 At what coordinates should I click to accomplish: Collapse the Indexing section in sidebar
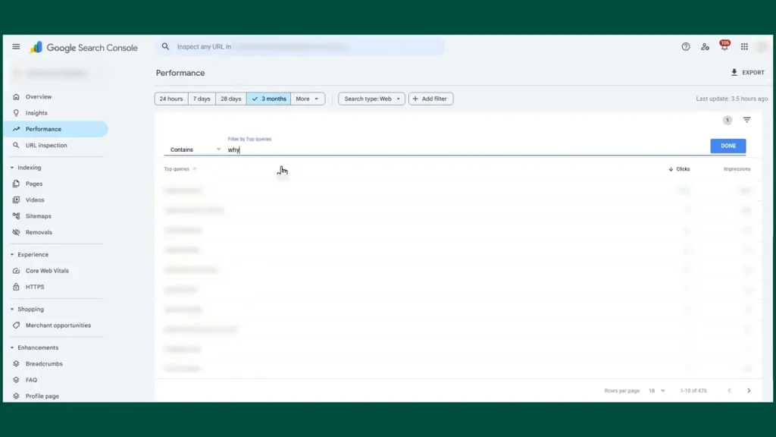pyautogui.click(x=12, y=168)
